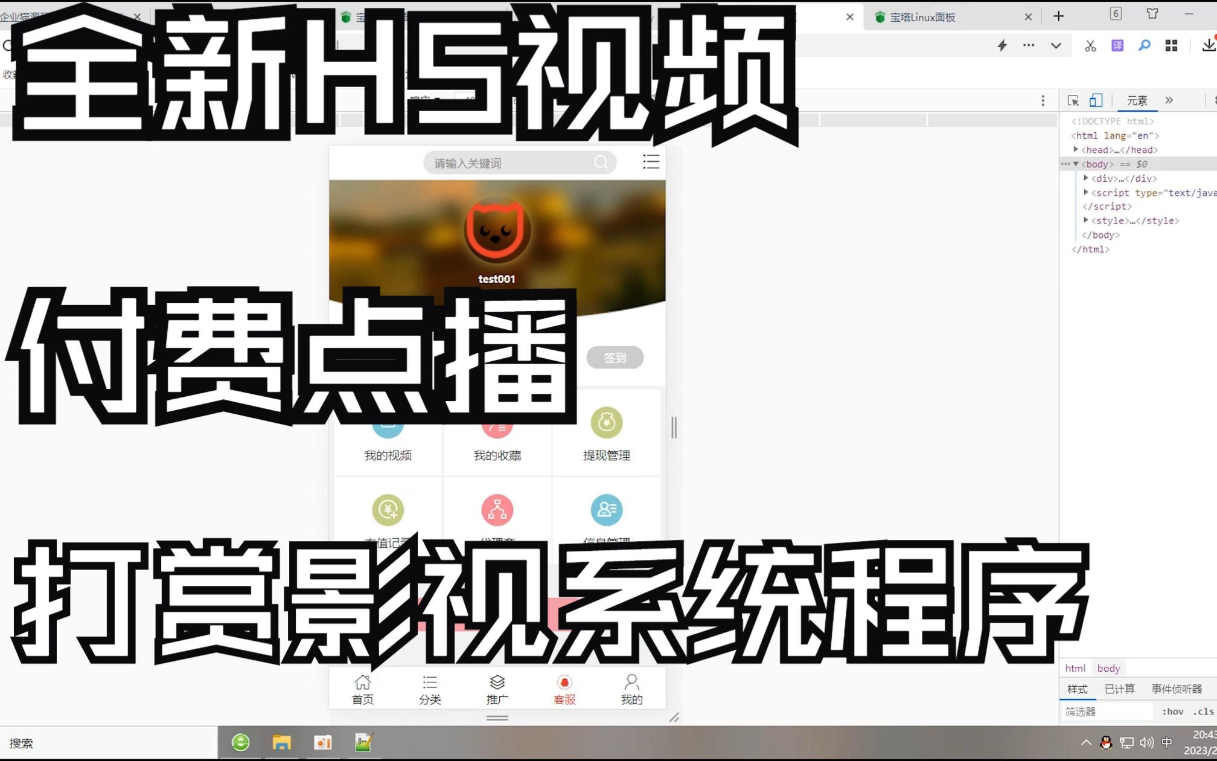Viewport: 1217px width, 761px height.
Task: Click the blue info management icon
Action: [x=606, y=510]
